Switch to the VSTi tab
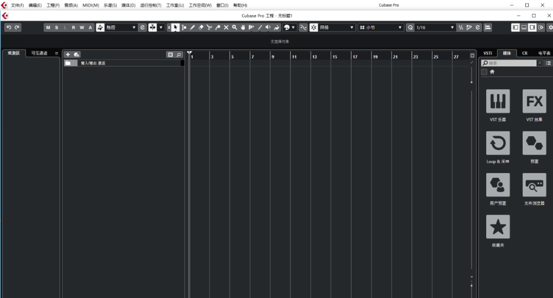The width and height of the screenshot is (553, 298). pyautogui.click(x=487, y=53)
